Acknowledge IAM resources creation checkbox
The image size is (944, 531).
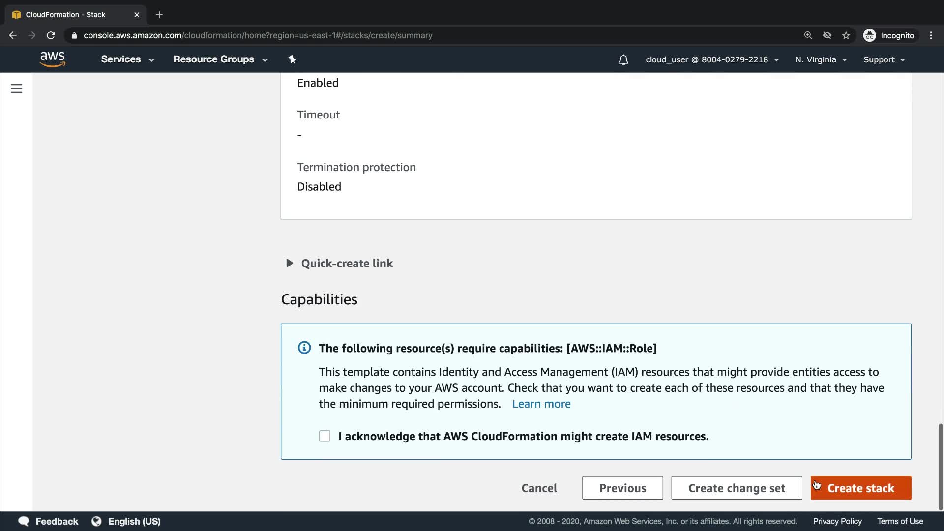click(x=324, y=436)
